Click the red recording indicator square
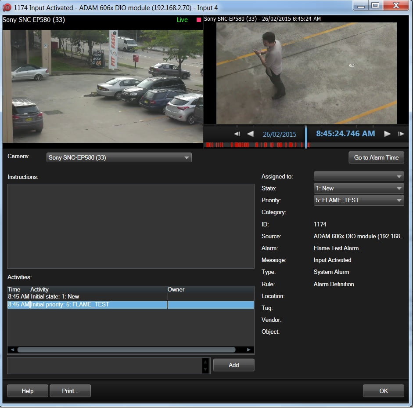The image size is (413, 408). point(198,20)
